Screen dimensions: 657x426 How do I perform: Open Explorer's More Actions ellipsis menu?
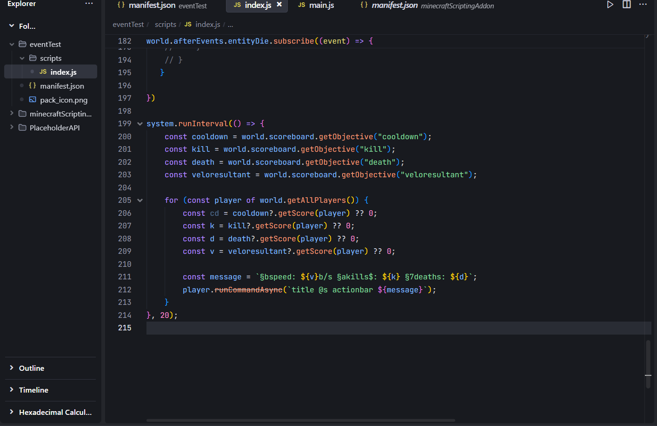[x=89, y=4]
